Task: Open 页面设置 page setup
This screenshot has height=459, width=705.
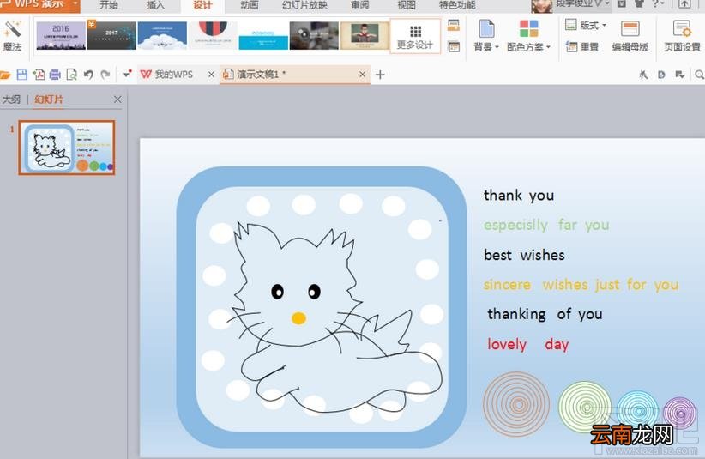Action: coord(682,36)
